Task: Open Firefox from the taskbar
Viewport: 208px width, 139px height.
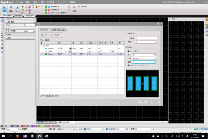Action: (18, 136)
